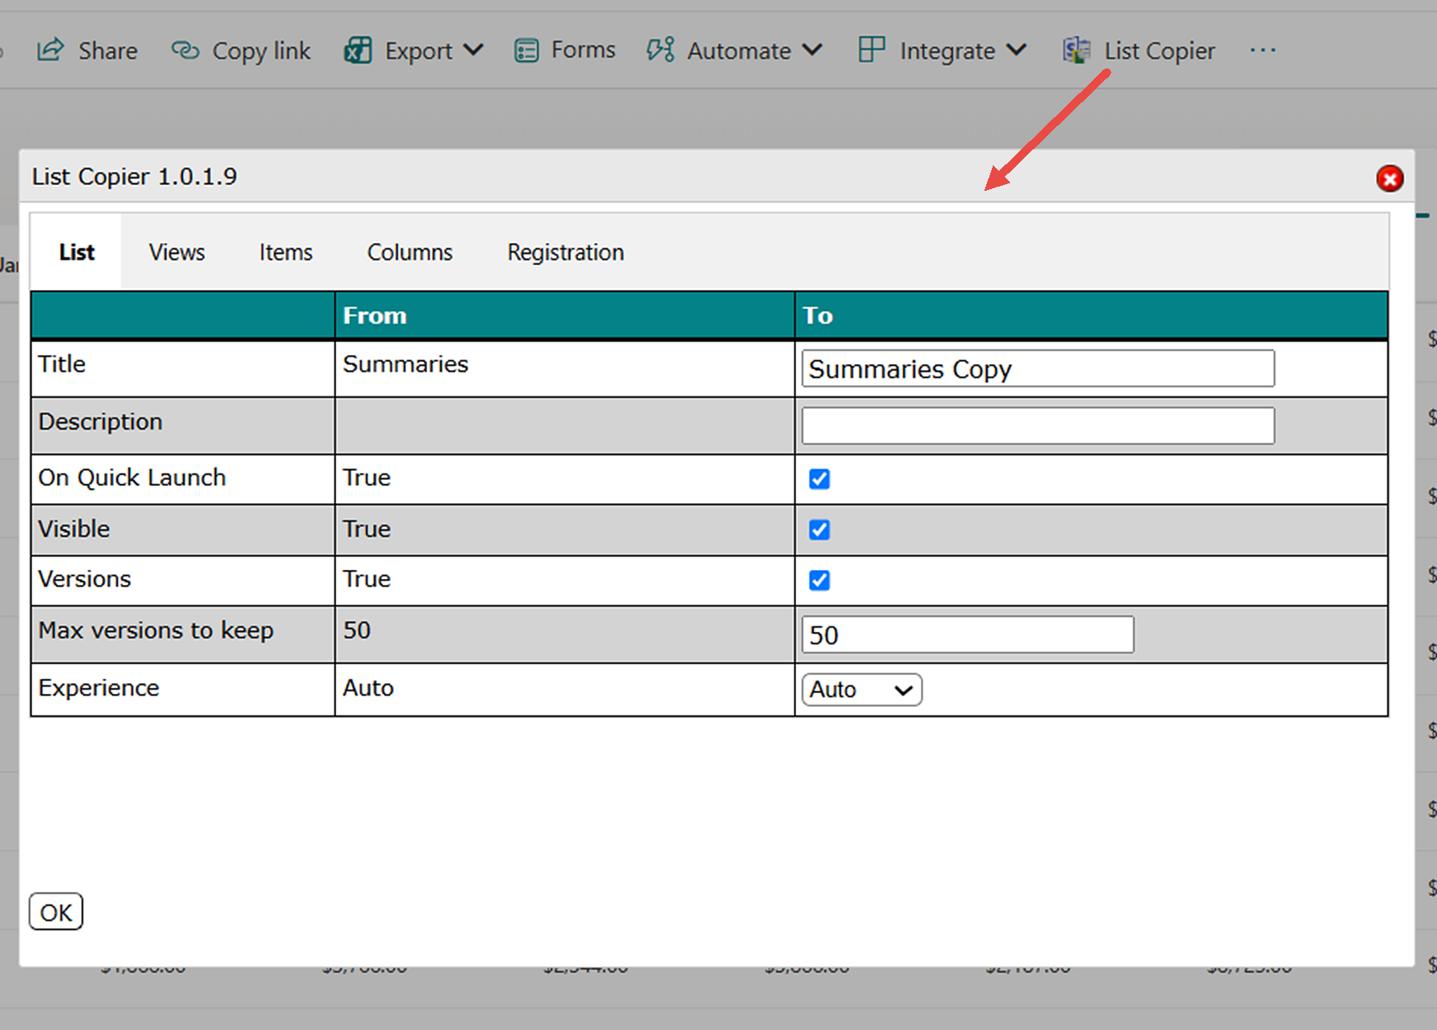The image size is (1437, 1030).
Task: Click the List Copier toolbar icon
Action: 1076,50
